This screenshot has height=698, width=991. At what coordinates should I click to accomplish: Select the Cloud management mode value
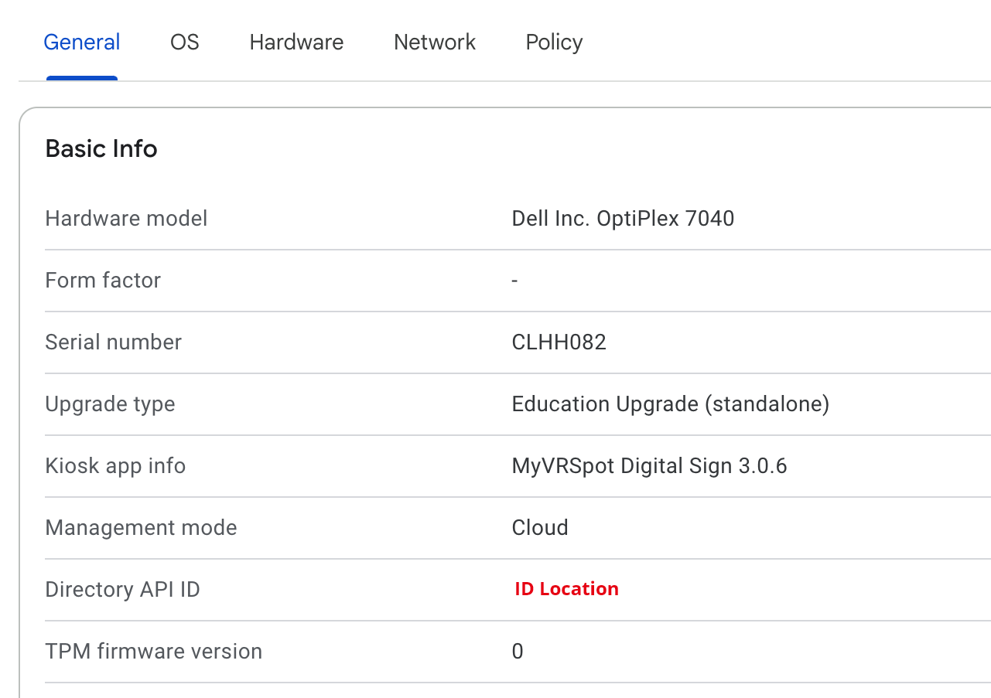click(540, 528)
